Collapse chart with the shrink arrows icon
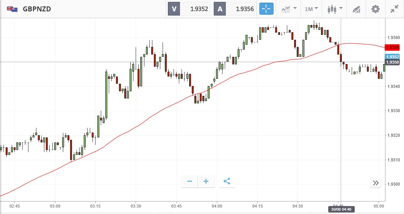Screen dimensions: 404x214 pos(394,9)
